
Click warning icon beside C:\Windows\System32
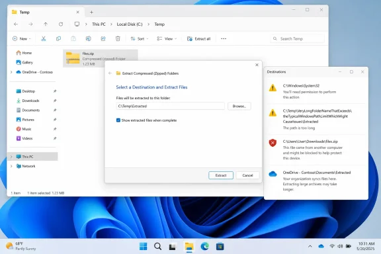[x=273, y=87]
